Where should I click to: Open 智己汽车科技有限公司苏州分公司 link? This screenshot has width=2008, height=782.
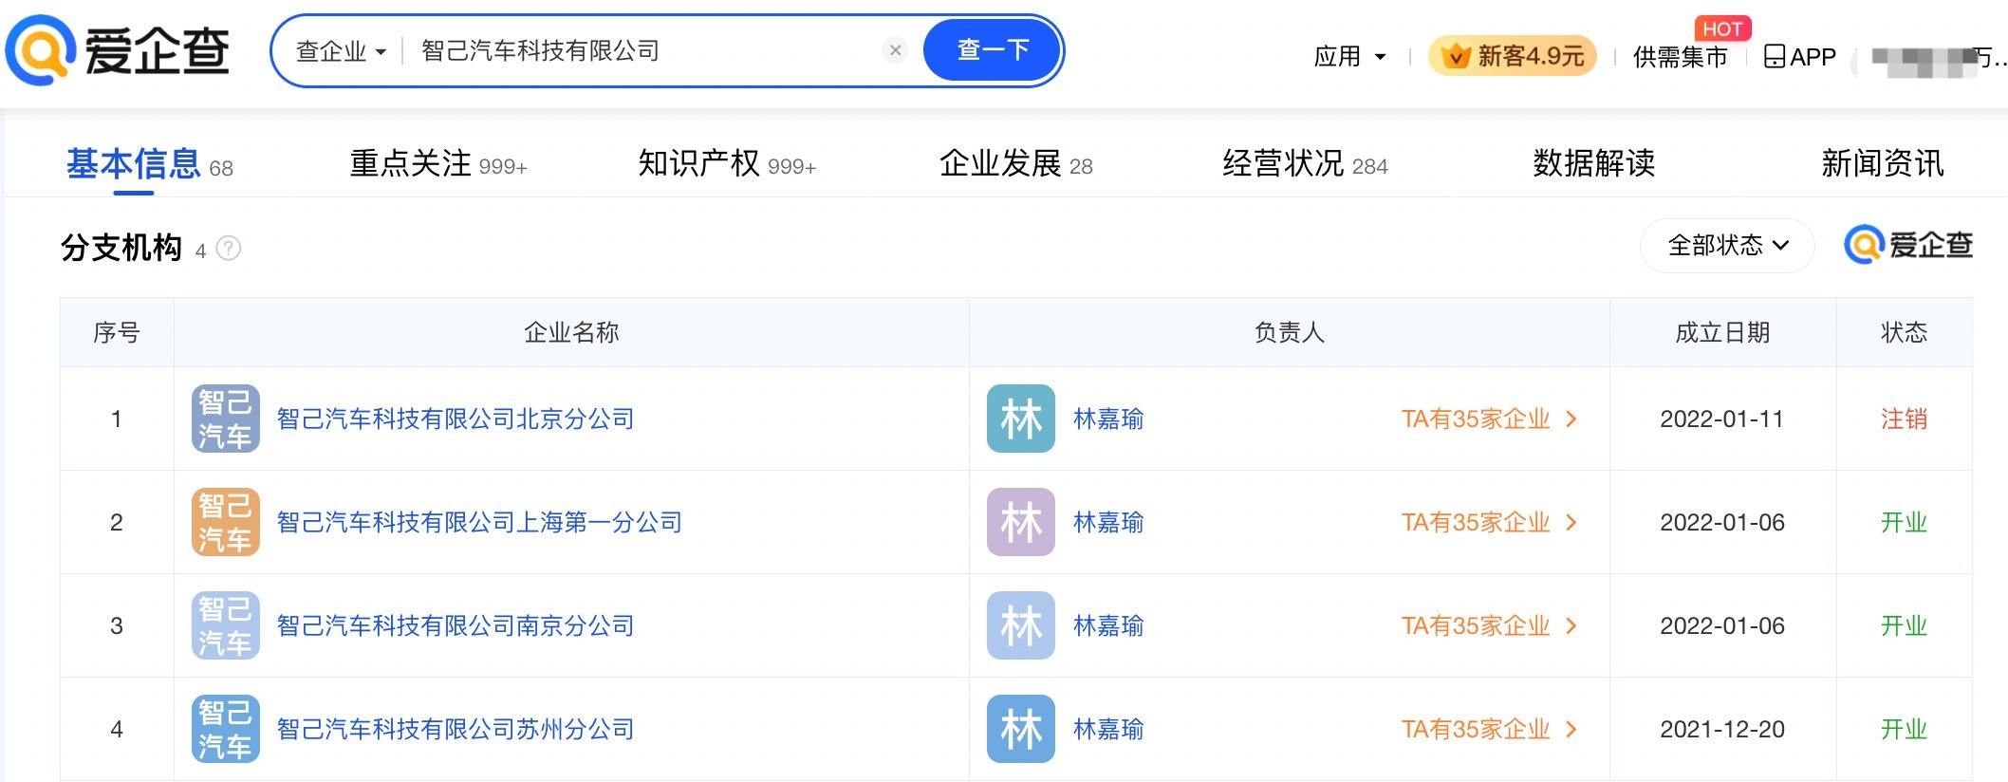456,729
